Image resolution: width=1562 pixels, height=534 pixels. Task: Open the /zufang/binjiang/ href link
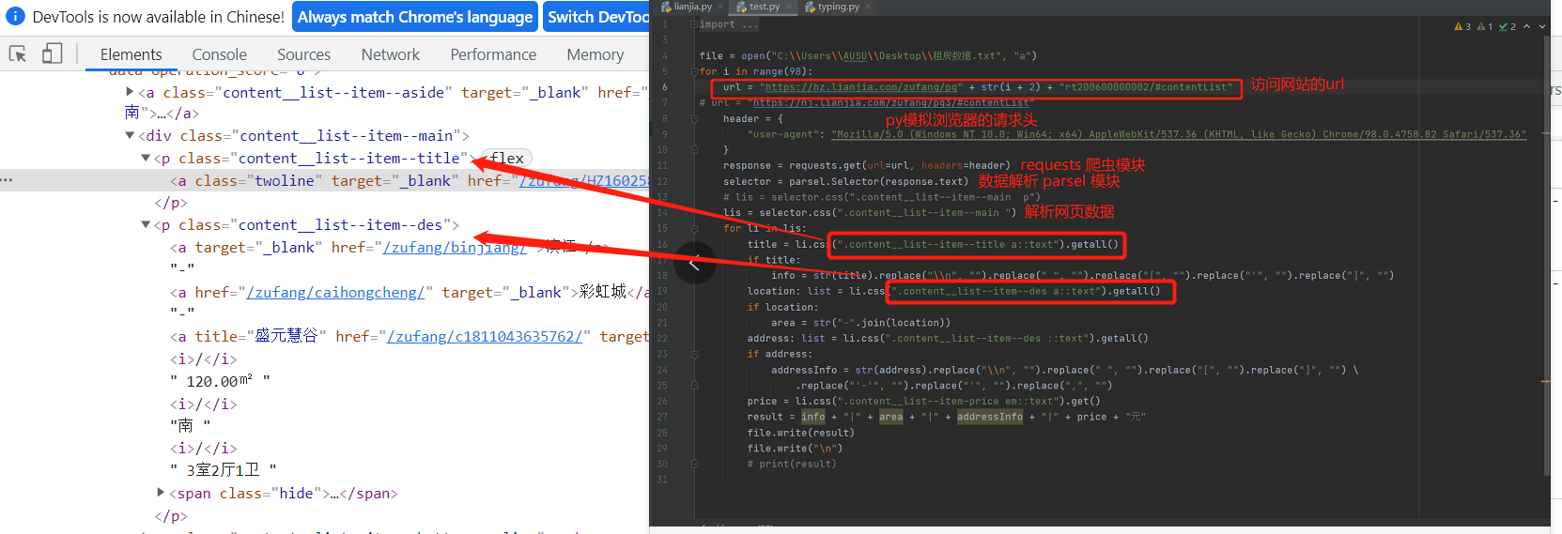[455, 247]
